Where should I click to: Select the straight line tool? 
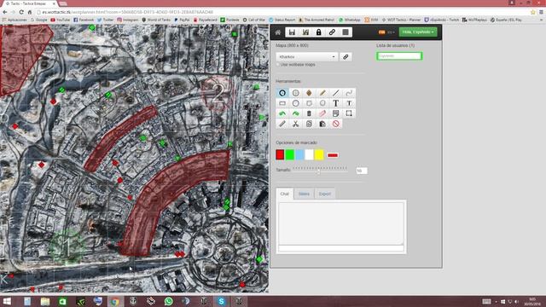pos(335,93)
